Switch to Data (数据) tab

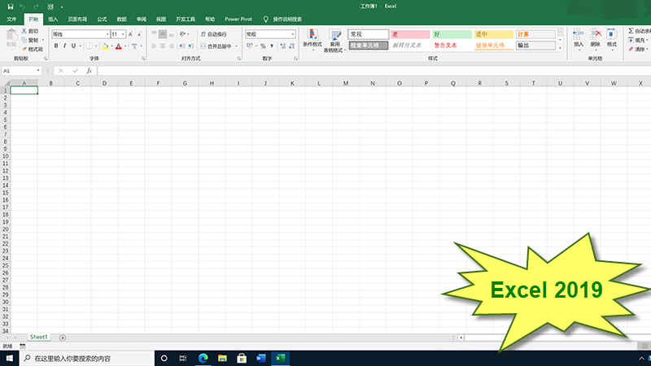[x=121, y=19]
